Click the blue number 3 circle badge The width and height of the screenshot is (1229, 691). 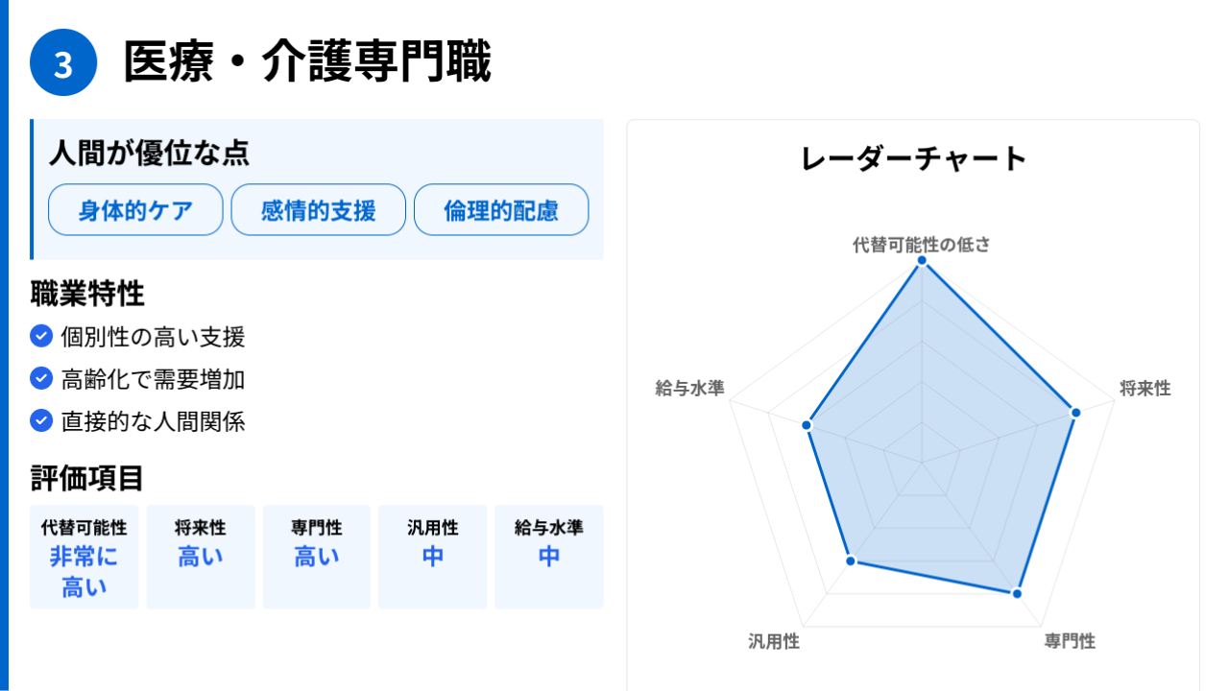pyautogui.click(x=63, y=63)
